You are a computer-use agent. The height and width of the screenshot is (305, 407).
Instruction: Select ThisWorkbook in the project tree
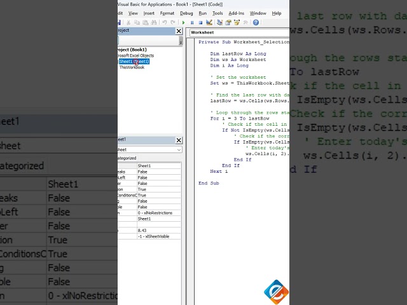pos(132,67)
